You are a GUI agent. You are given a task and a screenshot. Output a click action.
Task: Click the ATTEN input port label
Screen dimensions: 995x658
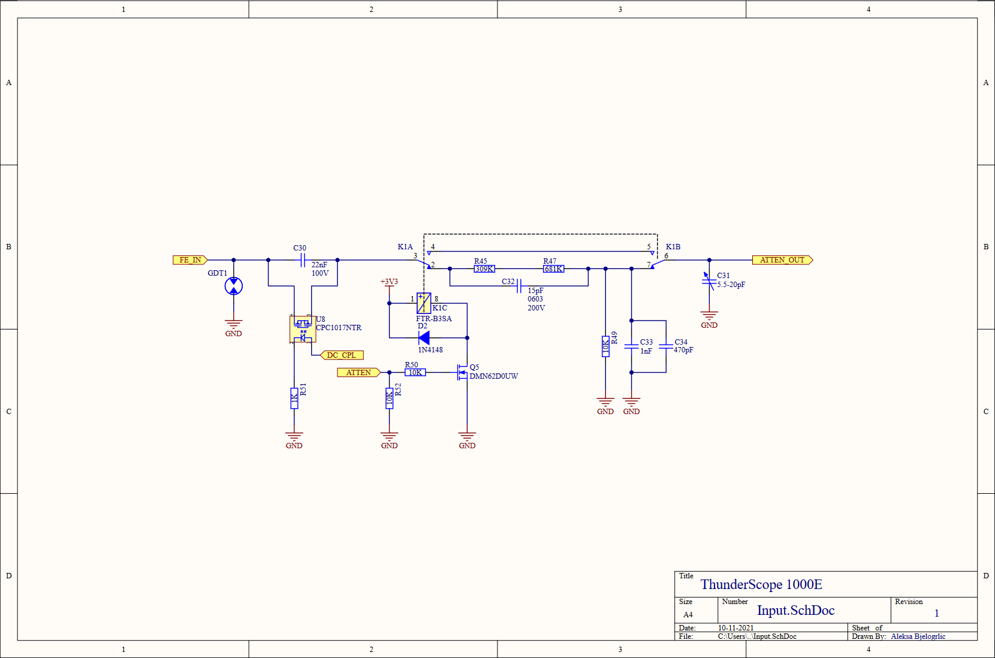pos(358,373)
